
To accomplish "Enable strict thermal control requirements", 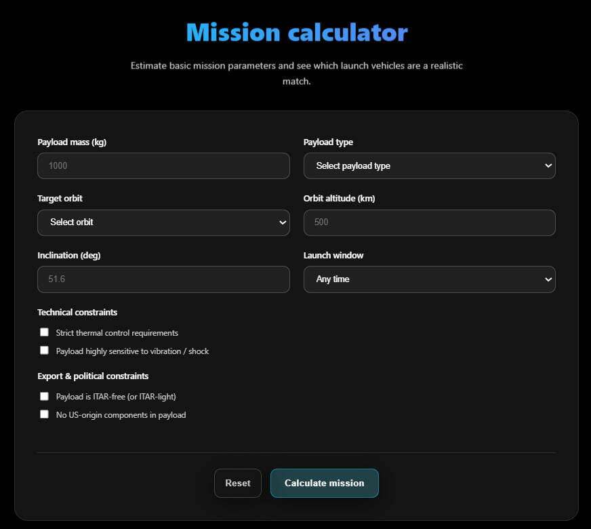I will (x=44, y=332).
